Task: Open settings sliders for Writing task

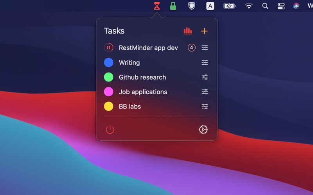Action: (x=205, y=62)
